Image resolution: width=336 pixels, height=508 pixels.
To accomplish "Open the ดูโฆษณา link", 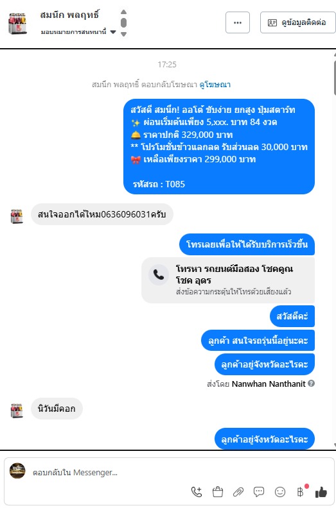I will click(x=215, y=85).
